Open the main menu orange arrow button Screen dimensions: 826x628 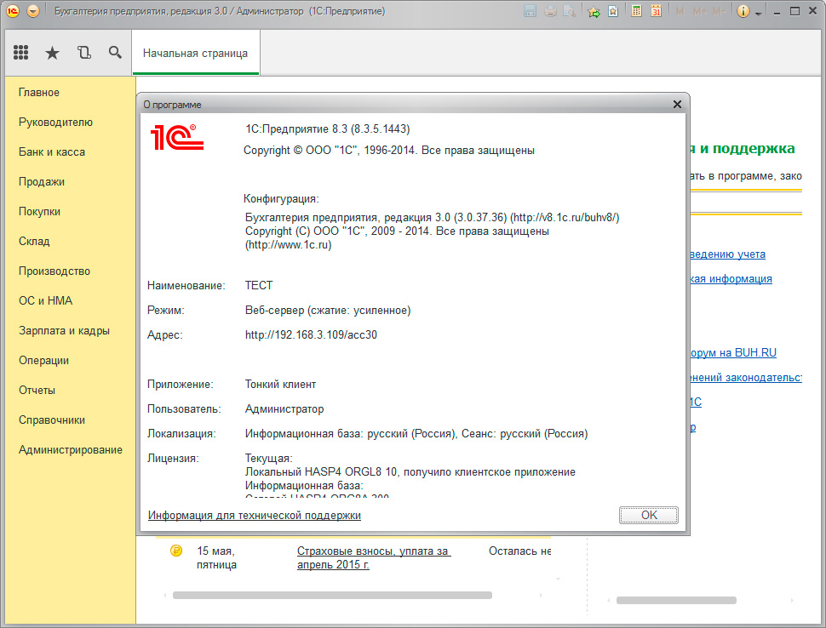point(32,10)
